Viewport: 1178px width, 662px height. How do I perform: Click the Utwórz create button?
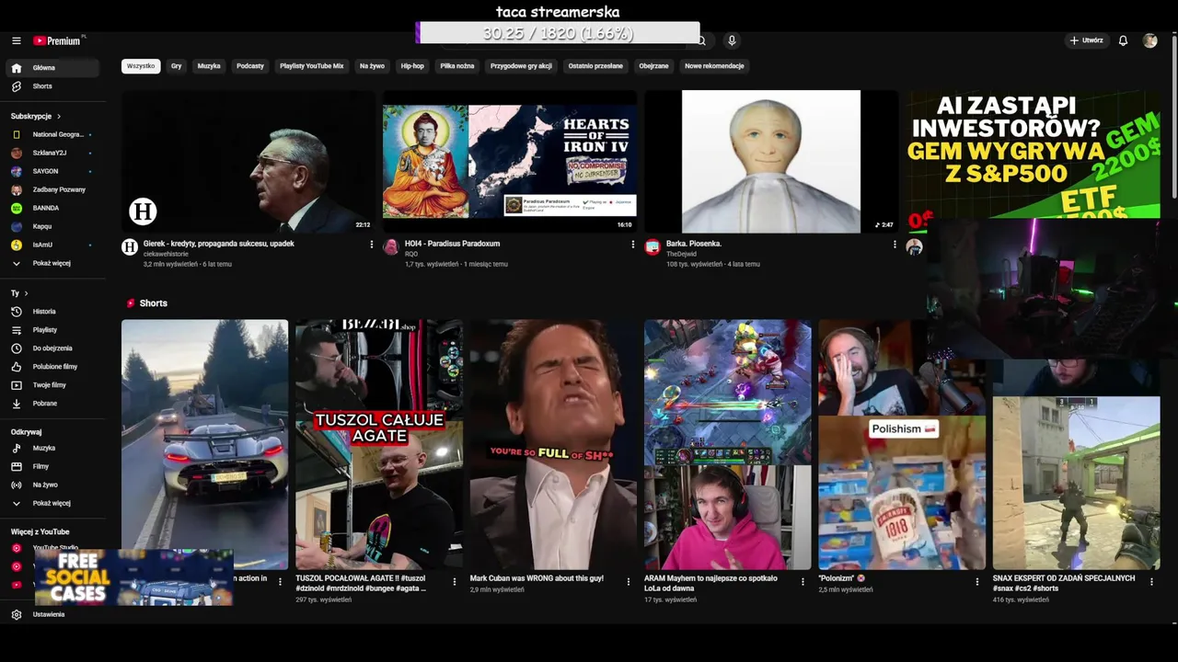pyautogui.click(x=1086, y=40)
